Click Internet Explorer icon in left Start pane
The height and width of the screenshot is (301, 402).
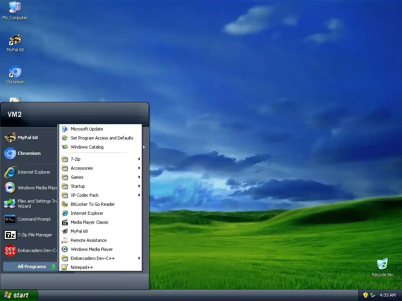10,172
